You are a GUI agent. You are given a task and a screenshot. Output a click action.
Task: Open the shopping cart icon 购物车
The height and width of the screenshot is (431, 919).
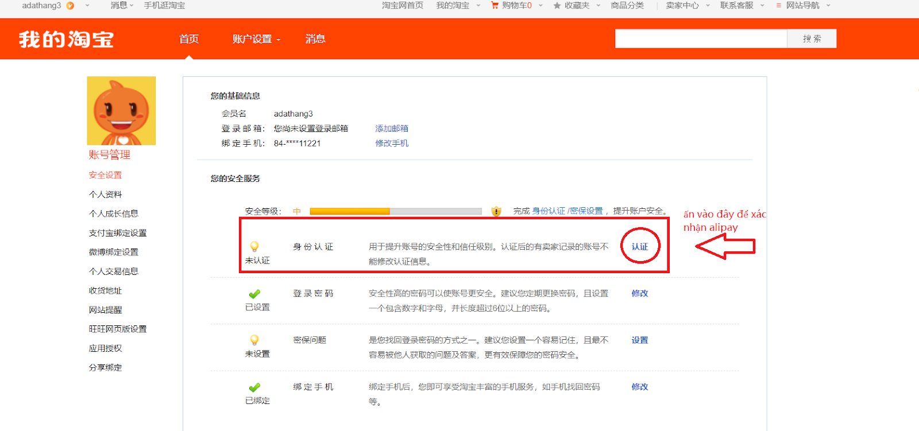pos(495,5)
